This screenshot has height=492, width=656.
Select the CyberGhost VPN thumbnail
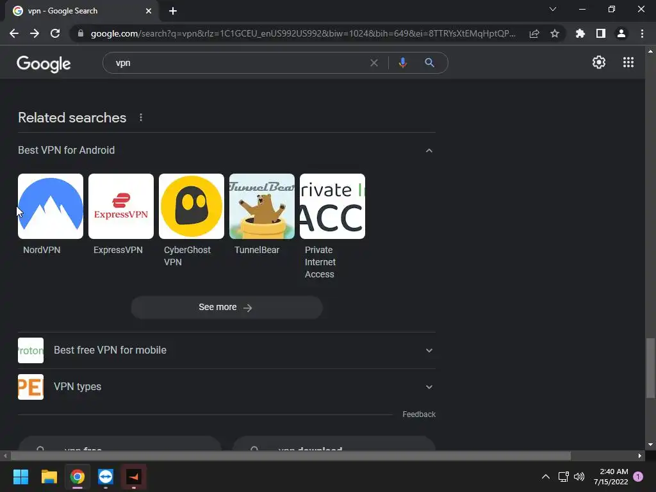coord(191,206)
